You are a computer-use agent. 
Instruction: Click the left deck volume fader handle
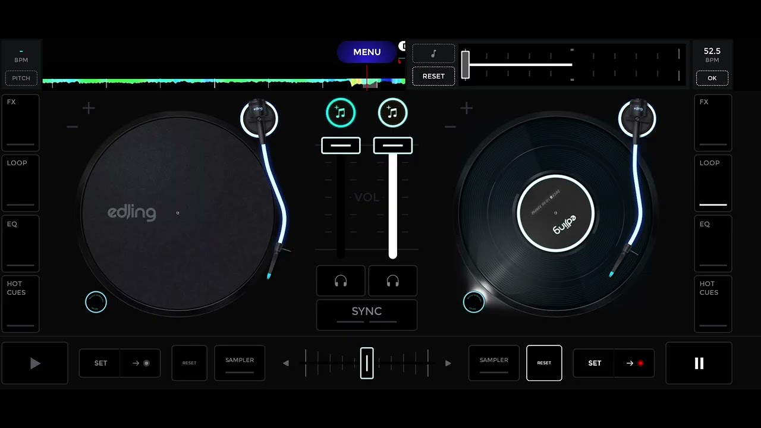(341, 145)
